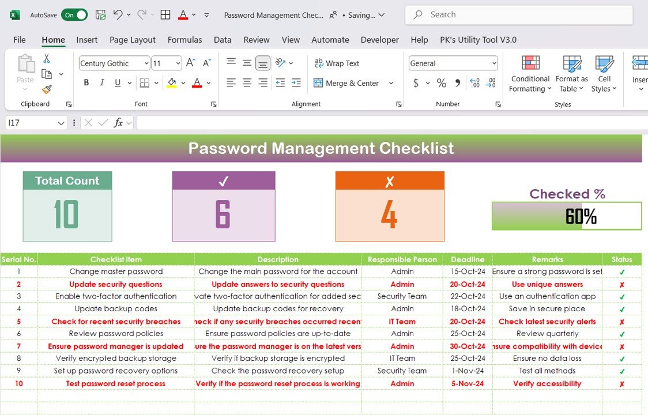Select Center horizontal align icon
This screenshot has width=648, height=415.
[247, 82]
